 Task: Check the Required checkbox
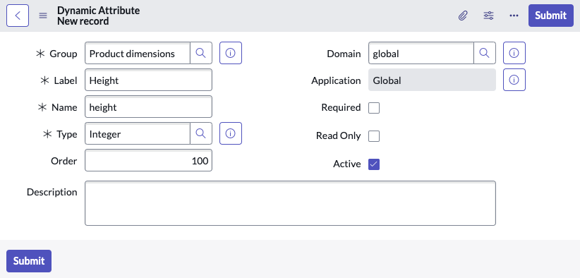374,108
